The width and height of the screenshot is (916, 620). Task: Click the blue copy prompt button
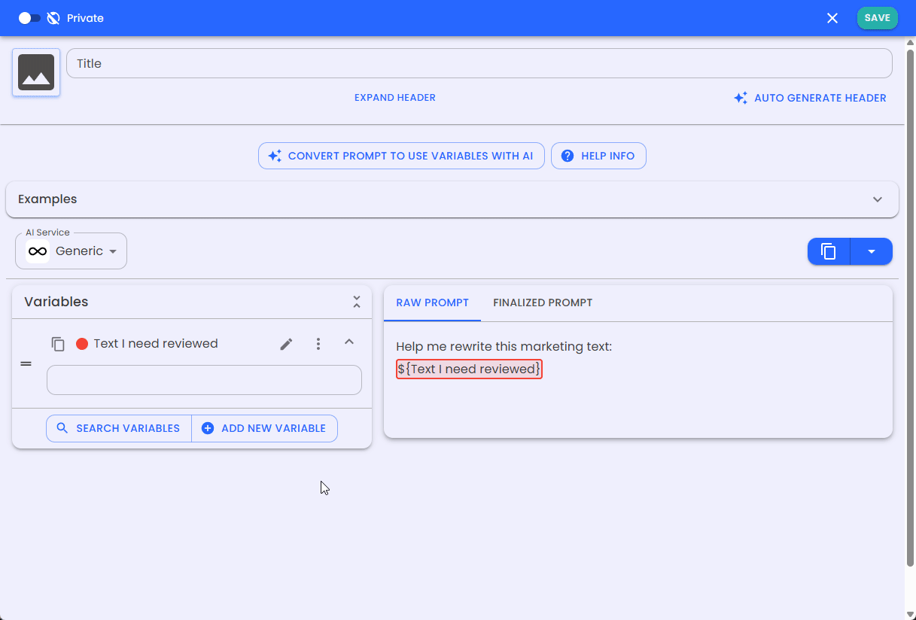(x=829, y=251)
